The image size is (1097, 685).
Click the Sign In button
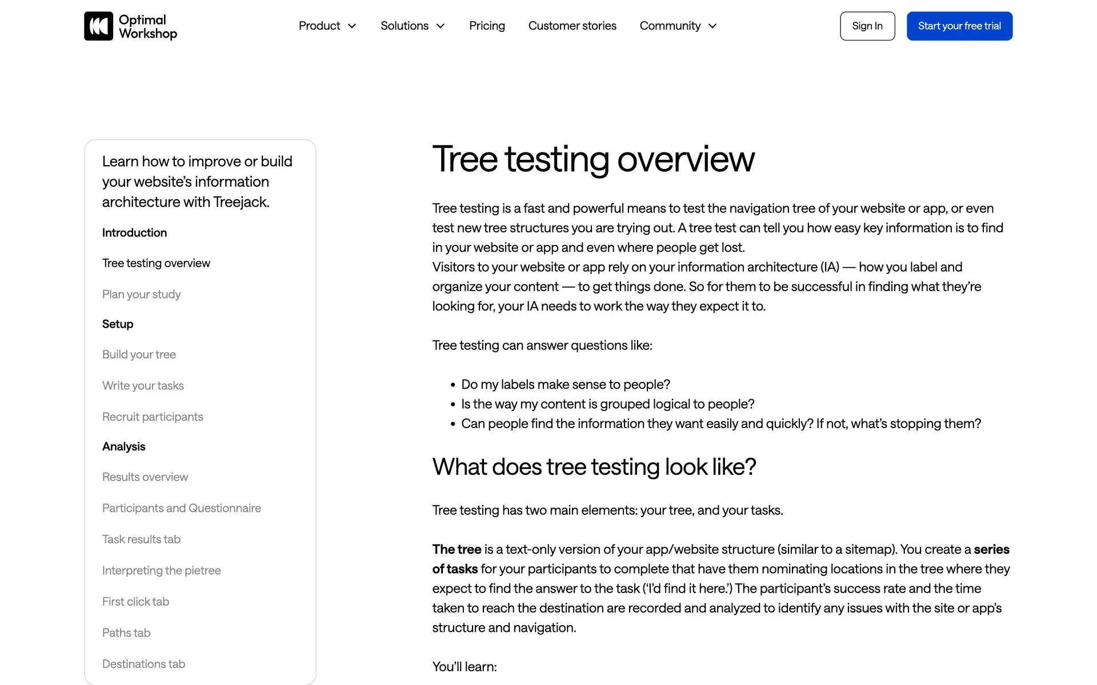click(x=867, y=26)
